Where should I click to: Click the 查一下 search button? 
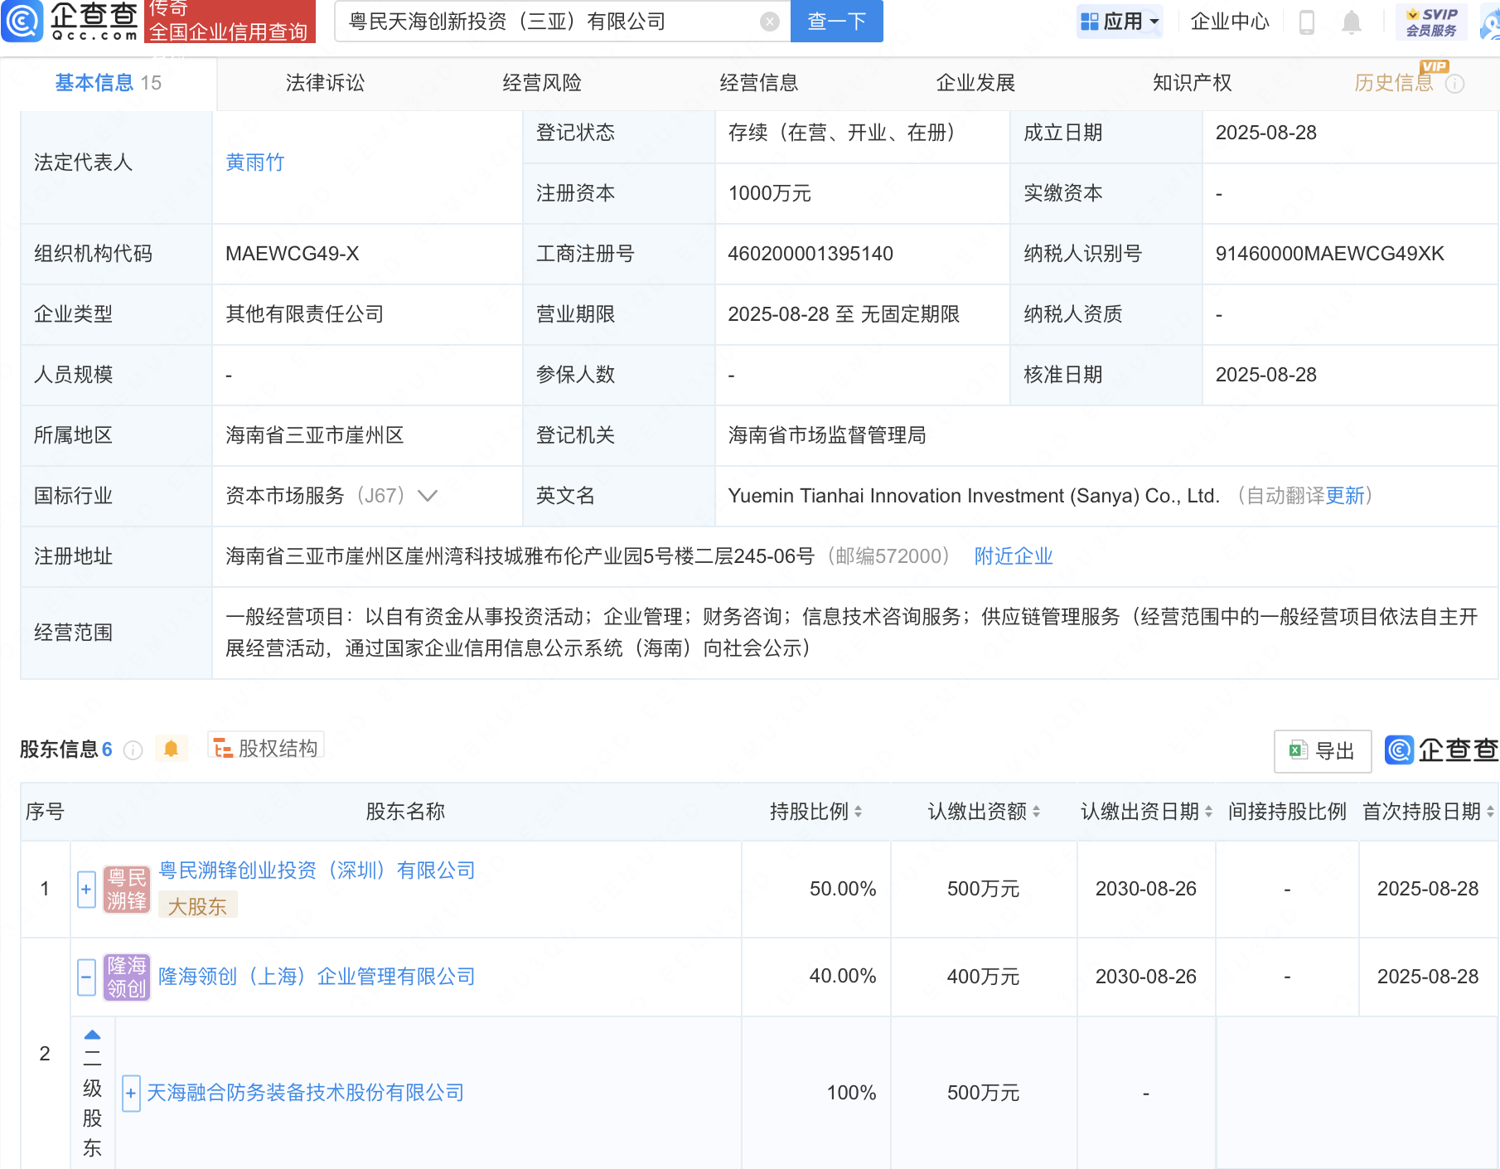point(837,21)
